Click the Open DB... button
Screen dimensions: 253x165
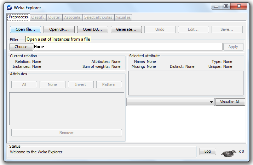coord(93,29)
